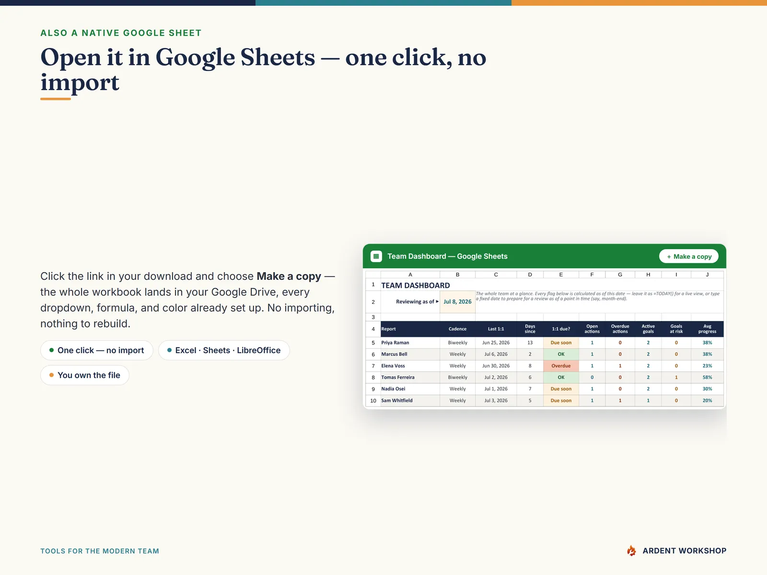This screenshot has height=575, width=767.
Task: Click the 'Elena Voss' cell
Action: click(x=410, y=366)
